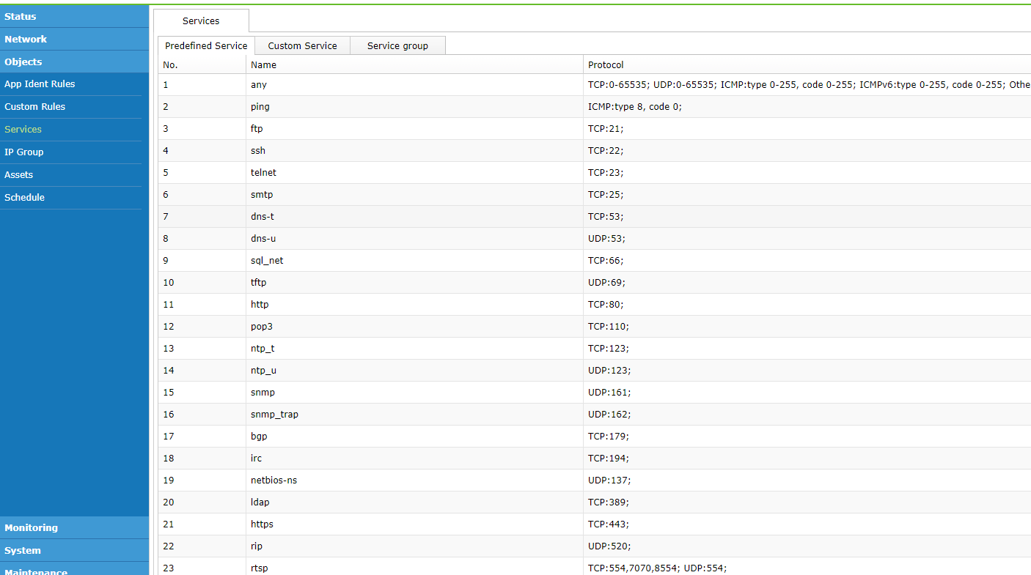The width and height of the screenshot is (1031, 575).
Task: Select the 'http' service name
Action: click(260, 305)
